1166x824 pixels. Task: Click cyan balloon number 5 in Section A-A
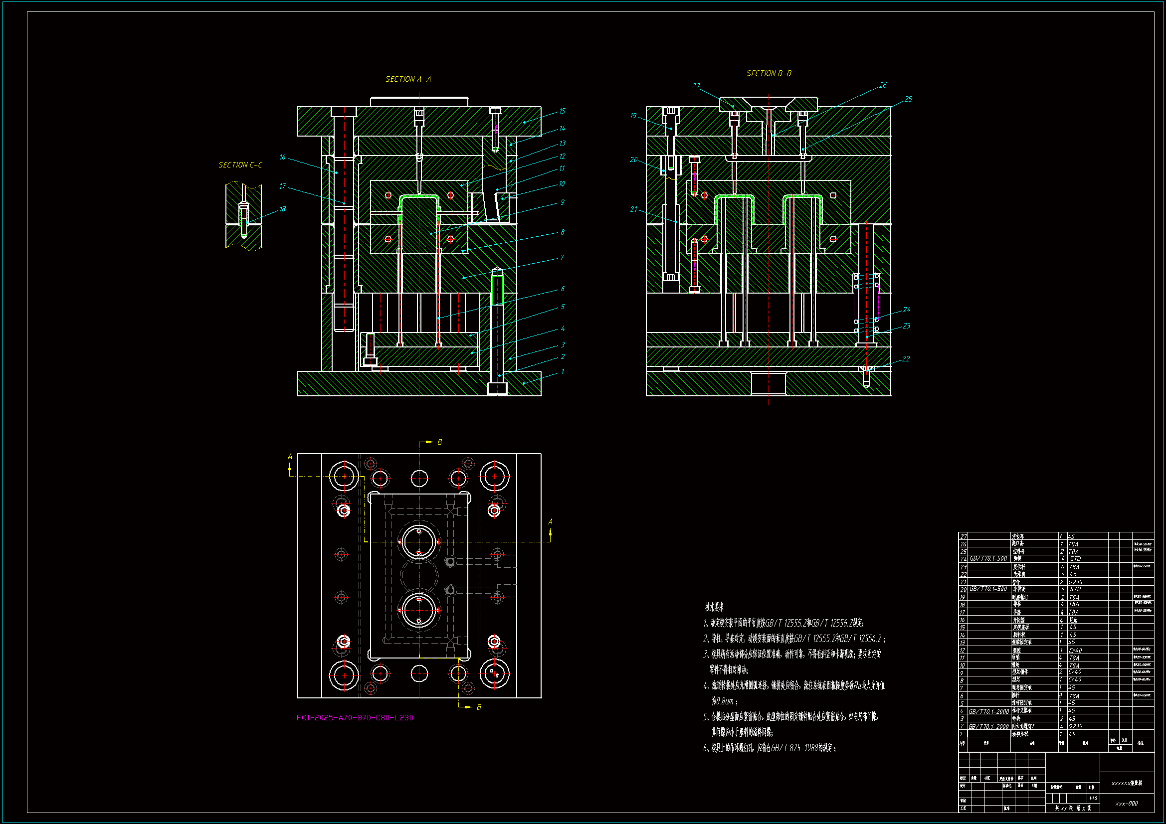click(563, 307)
